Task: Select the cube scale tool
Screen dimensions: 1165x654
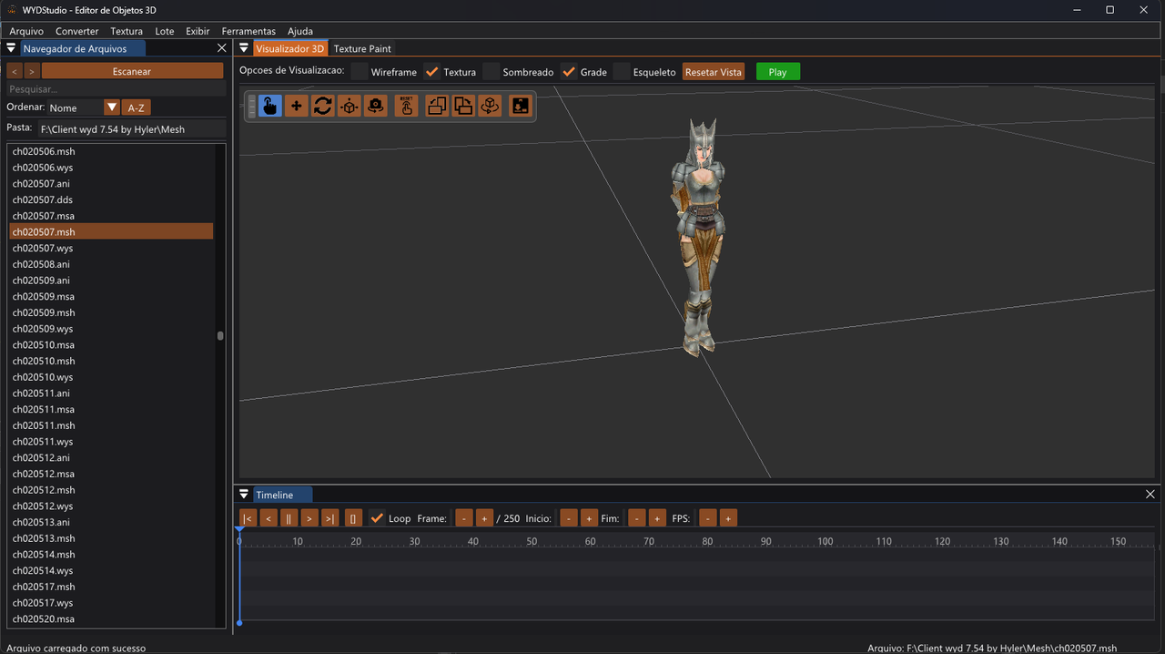Action: [349, 106]
